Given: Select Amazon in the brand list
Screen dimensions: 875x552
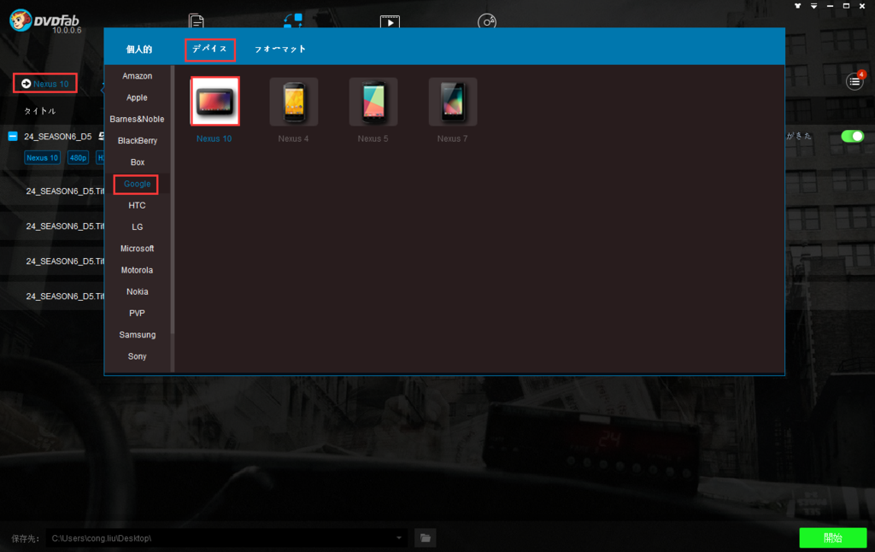Looking at the screenshot, I should click(x=138, y=76).
